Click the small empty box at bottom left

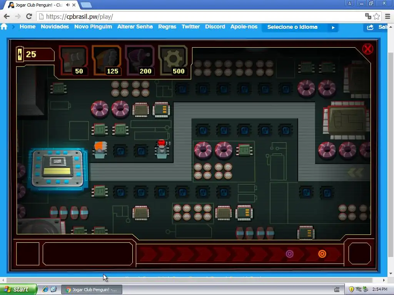pyautogui.click(x=28, y=254)
